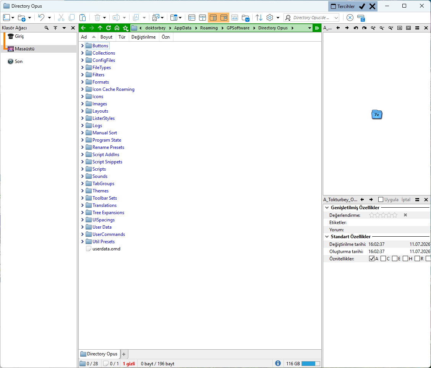This screenshot has height=368, width=431.
Task: Open the path bar history dropdown arrow
Action: coord(309,28)
